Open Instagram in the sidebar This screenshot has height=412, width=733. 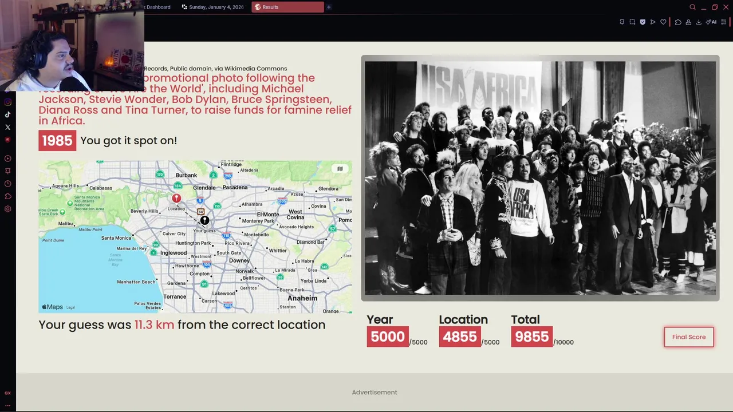[x=7, y=102]
